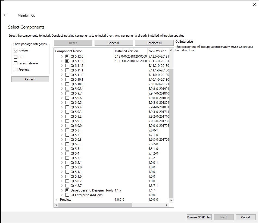259x223 pixels.
Task: Expand the Qt 5.10.0 tree node
Action: [x=62, y=84]
